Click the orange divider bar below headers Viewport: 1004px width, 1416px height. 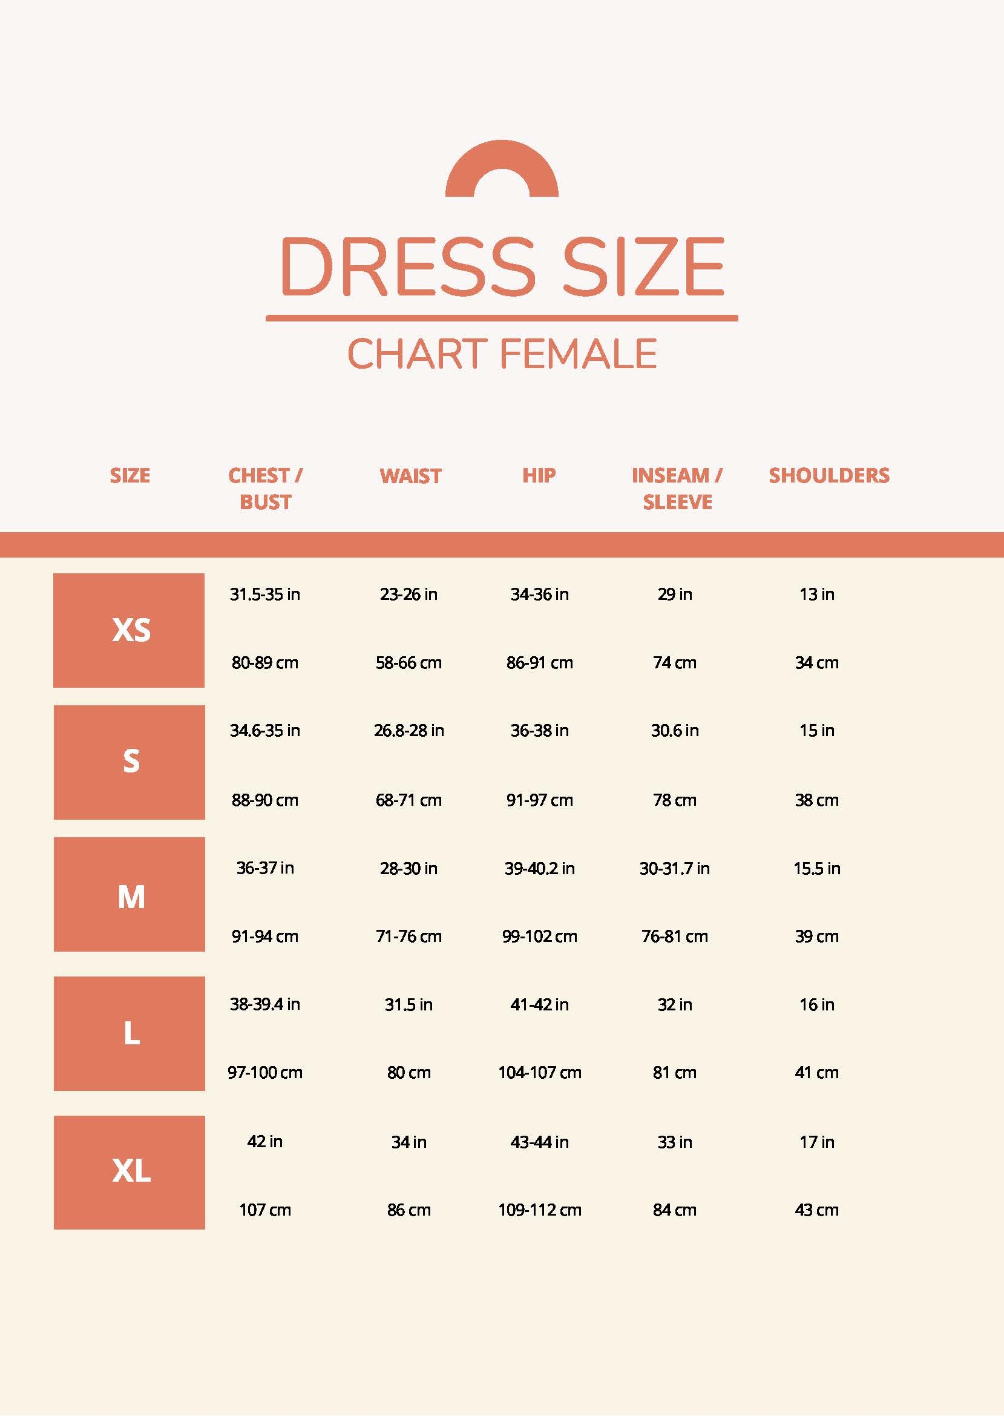501,545
